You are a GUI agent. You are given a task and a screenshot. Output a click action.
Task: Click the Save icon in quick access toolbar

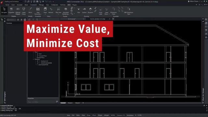coord(37,1)
